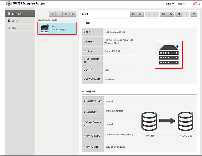Viewport: 202px width, 156px height.
Task: Click the 最終リフレッシュ 8分前 text
Action: pos(48,21)
